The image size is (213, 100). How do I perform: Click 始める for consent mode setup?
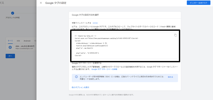170,77
